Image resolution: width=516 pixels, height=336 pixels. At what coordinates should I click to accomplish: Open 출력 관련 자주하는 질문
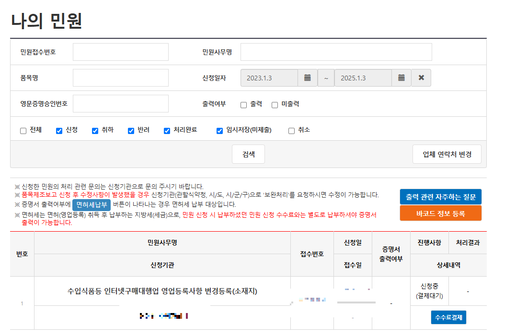click(441, 197)
